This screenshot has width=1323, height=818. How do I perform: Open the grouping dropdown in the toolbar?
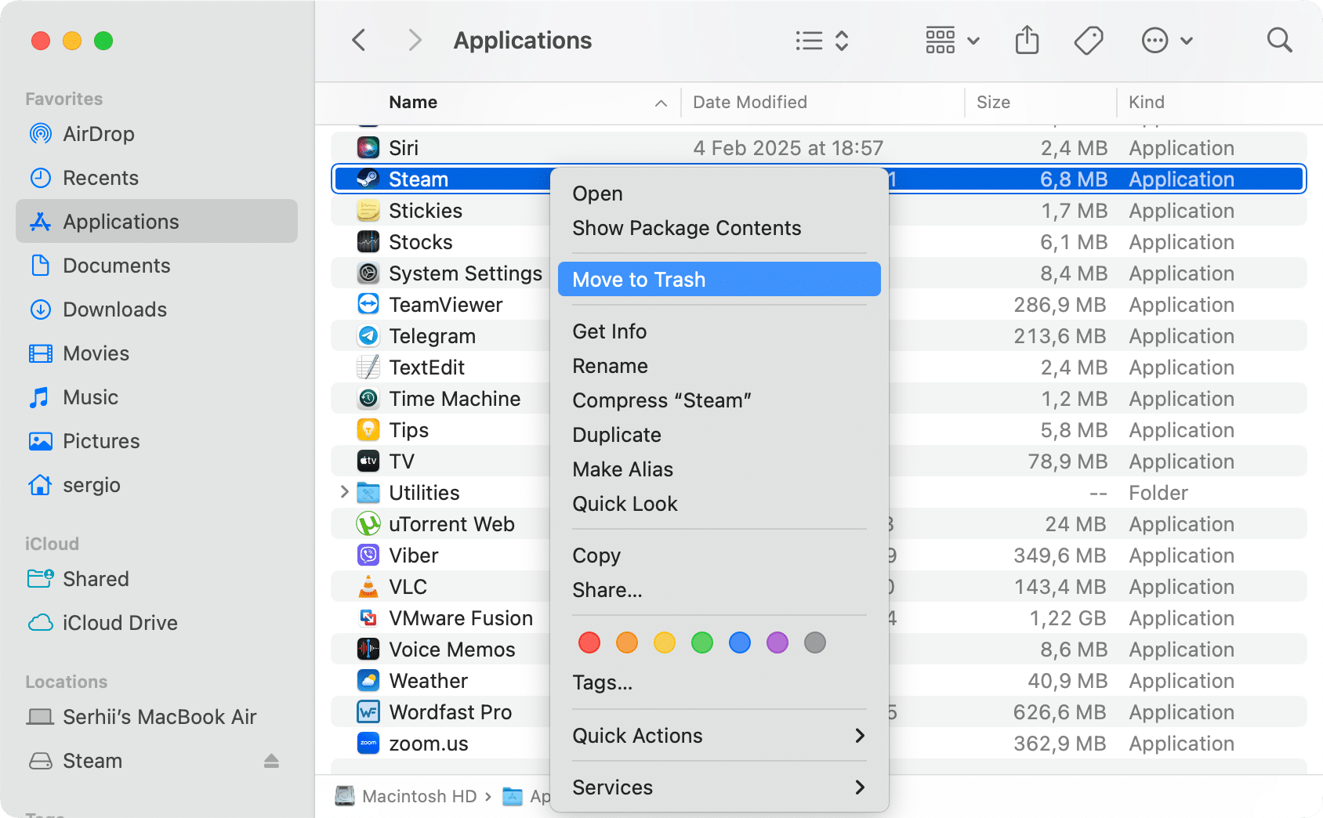(x=951, y=39)
